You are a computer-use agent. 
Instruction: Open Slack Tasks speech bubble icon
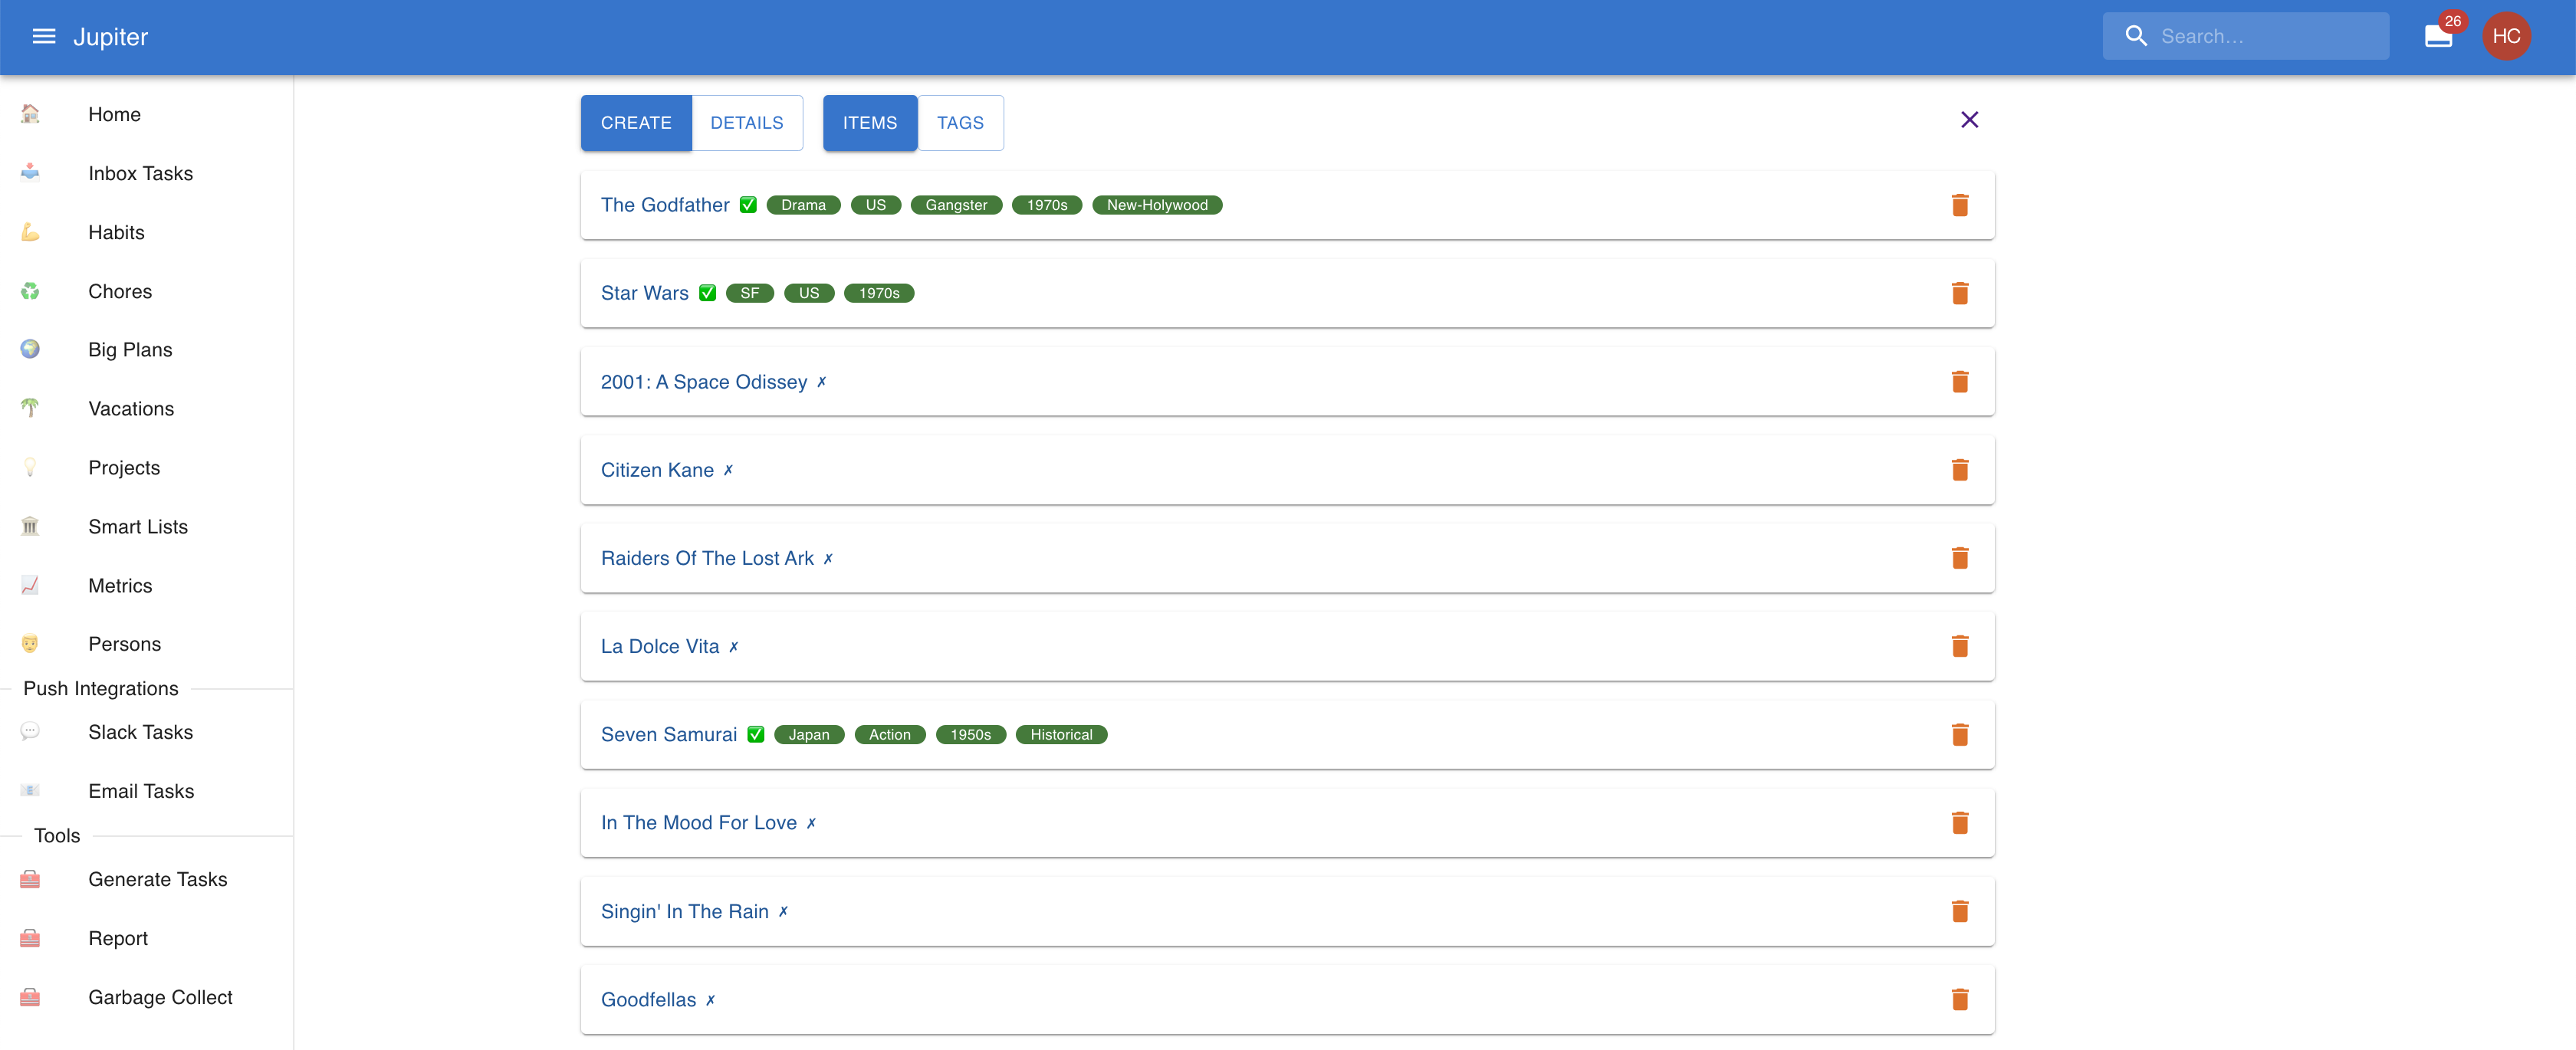(x=29, y=731)
